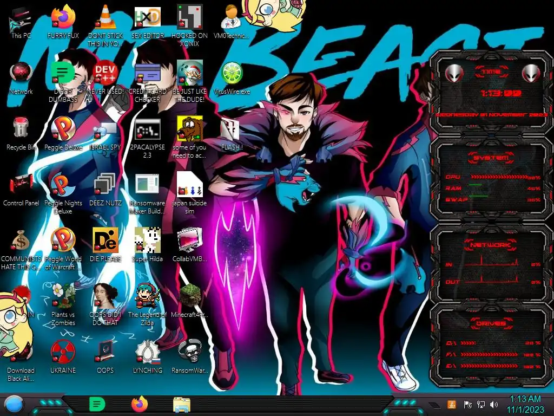Open the D FOR DUMBASS green icon
The image size is (554, 416).
click(x=63, y=81)
